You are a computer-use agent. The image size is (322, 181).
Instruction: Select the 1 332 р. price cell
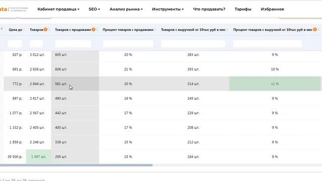coord(16,128)
